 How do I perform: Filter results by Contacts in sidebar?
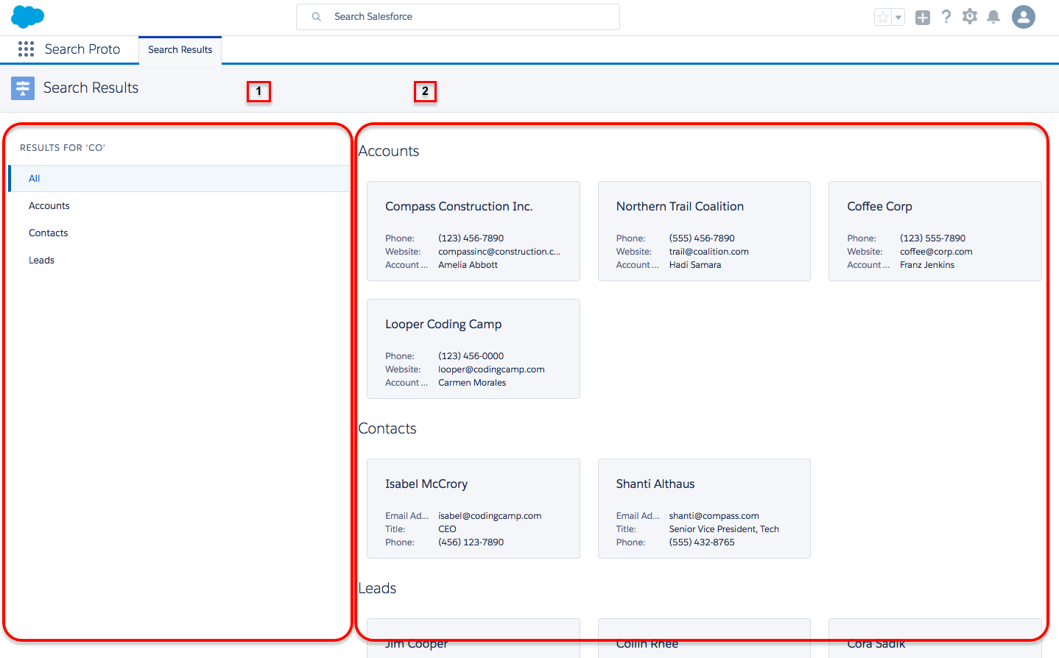click(179, 233)
